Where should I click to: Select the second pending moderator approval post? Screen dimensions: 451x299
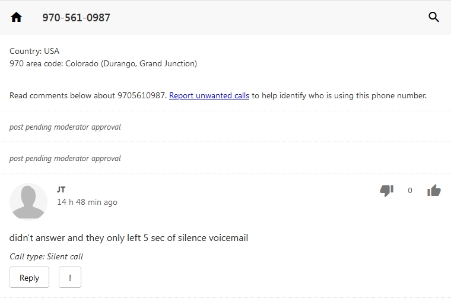pyautogui.click(x=65, y=158)
